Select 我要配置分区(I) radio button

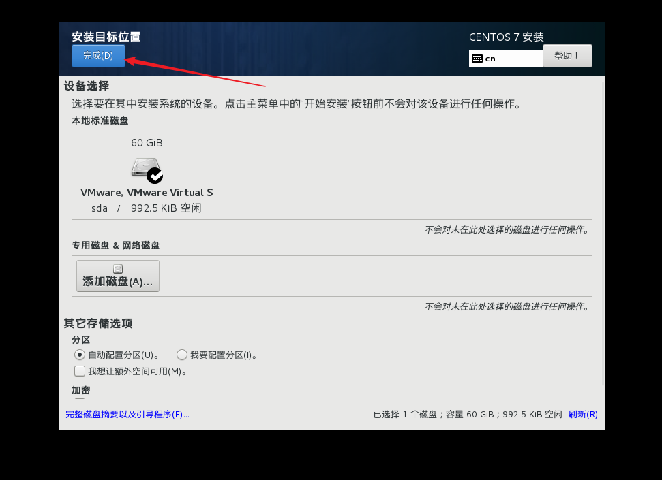(182, 355)
